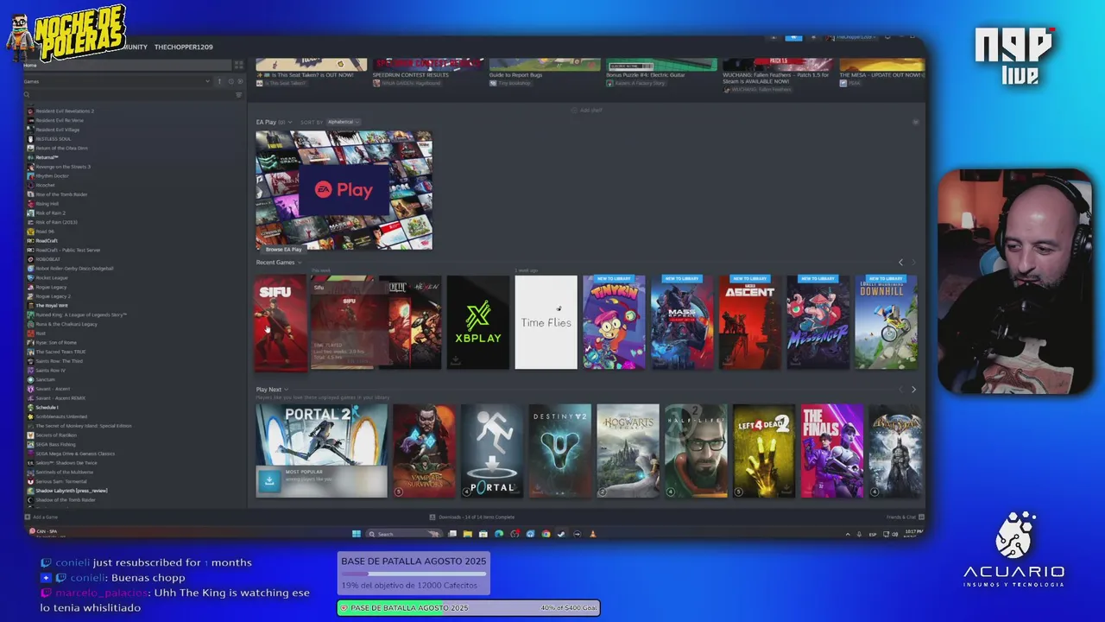Open the Vampire Survivors cover
Screen dimensions: 1105x622
424,451
